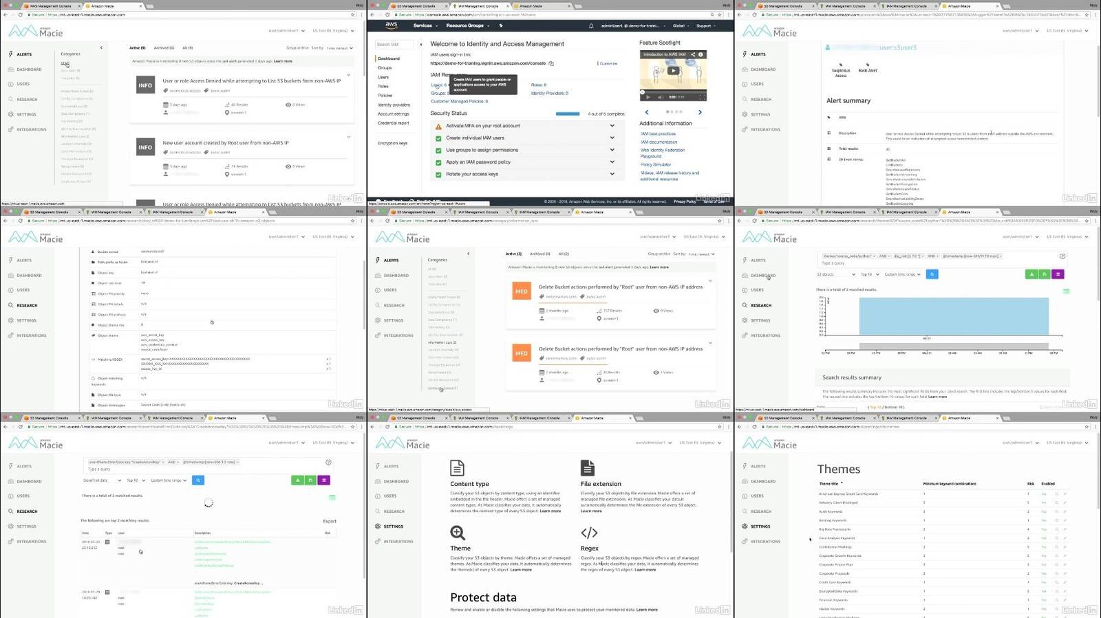Click the Search IAM input field

pos(394,45)
